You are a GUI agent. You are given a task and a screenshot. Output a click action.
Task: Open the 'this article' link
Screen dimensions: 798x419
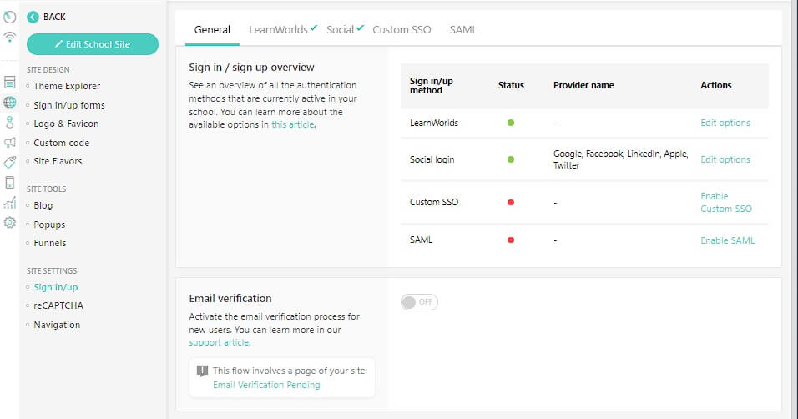point(293,124)
